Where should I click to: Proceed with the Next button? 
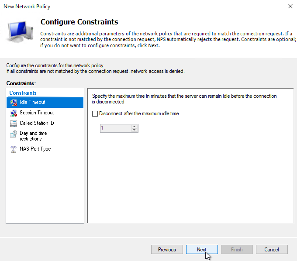pyautogui.click(x=202, y=250)
